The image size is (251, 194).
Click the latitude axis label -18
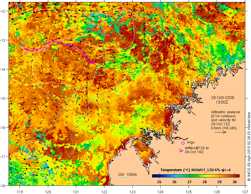tap(3, 186)
